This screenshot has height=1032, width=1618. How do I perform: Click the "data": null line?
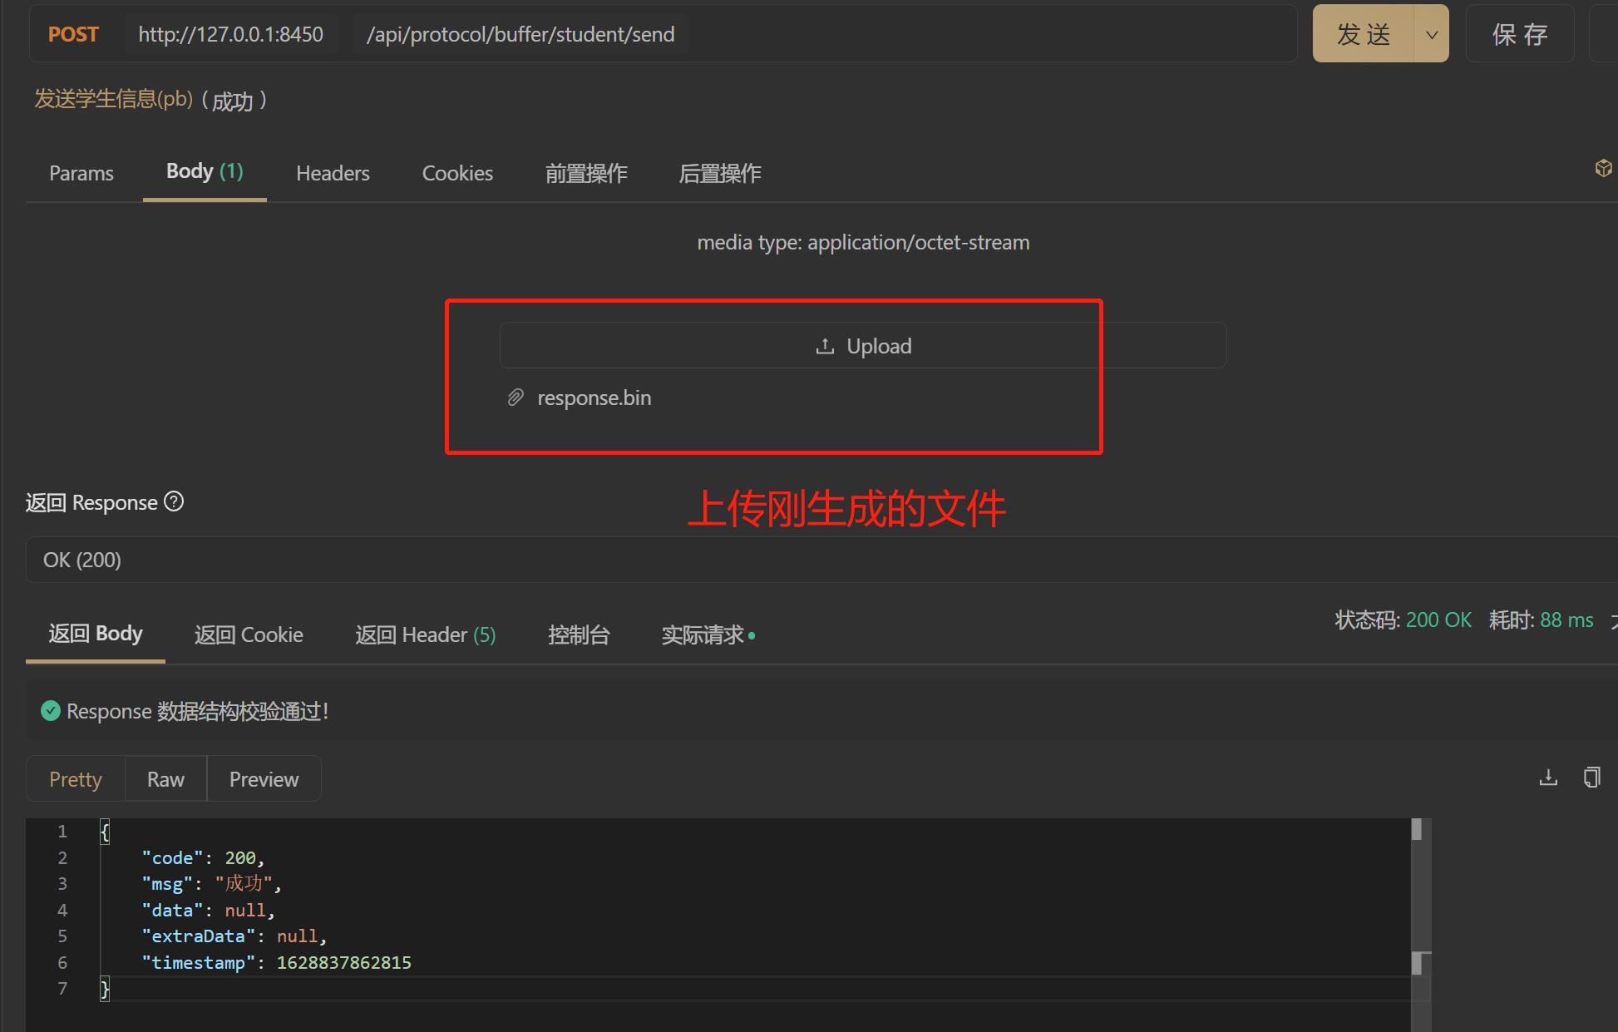[x=208, y=910]
